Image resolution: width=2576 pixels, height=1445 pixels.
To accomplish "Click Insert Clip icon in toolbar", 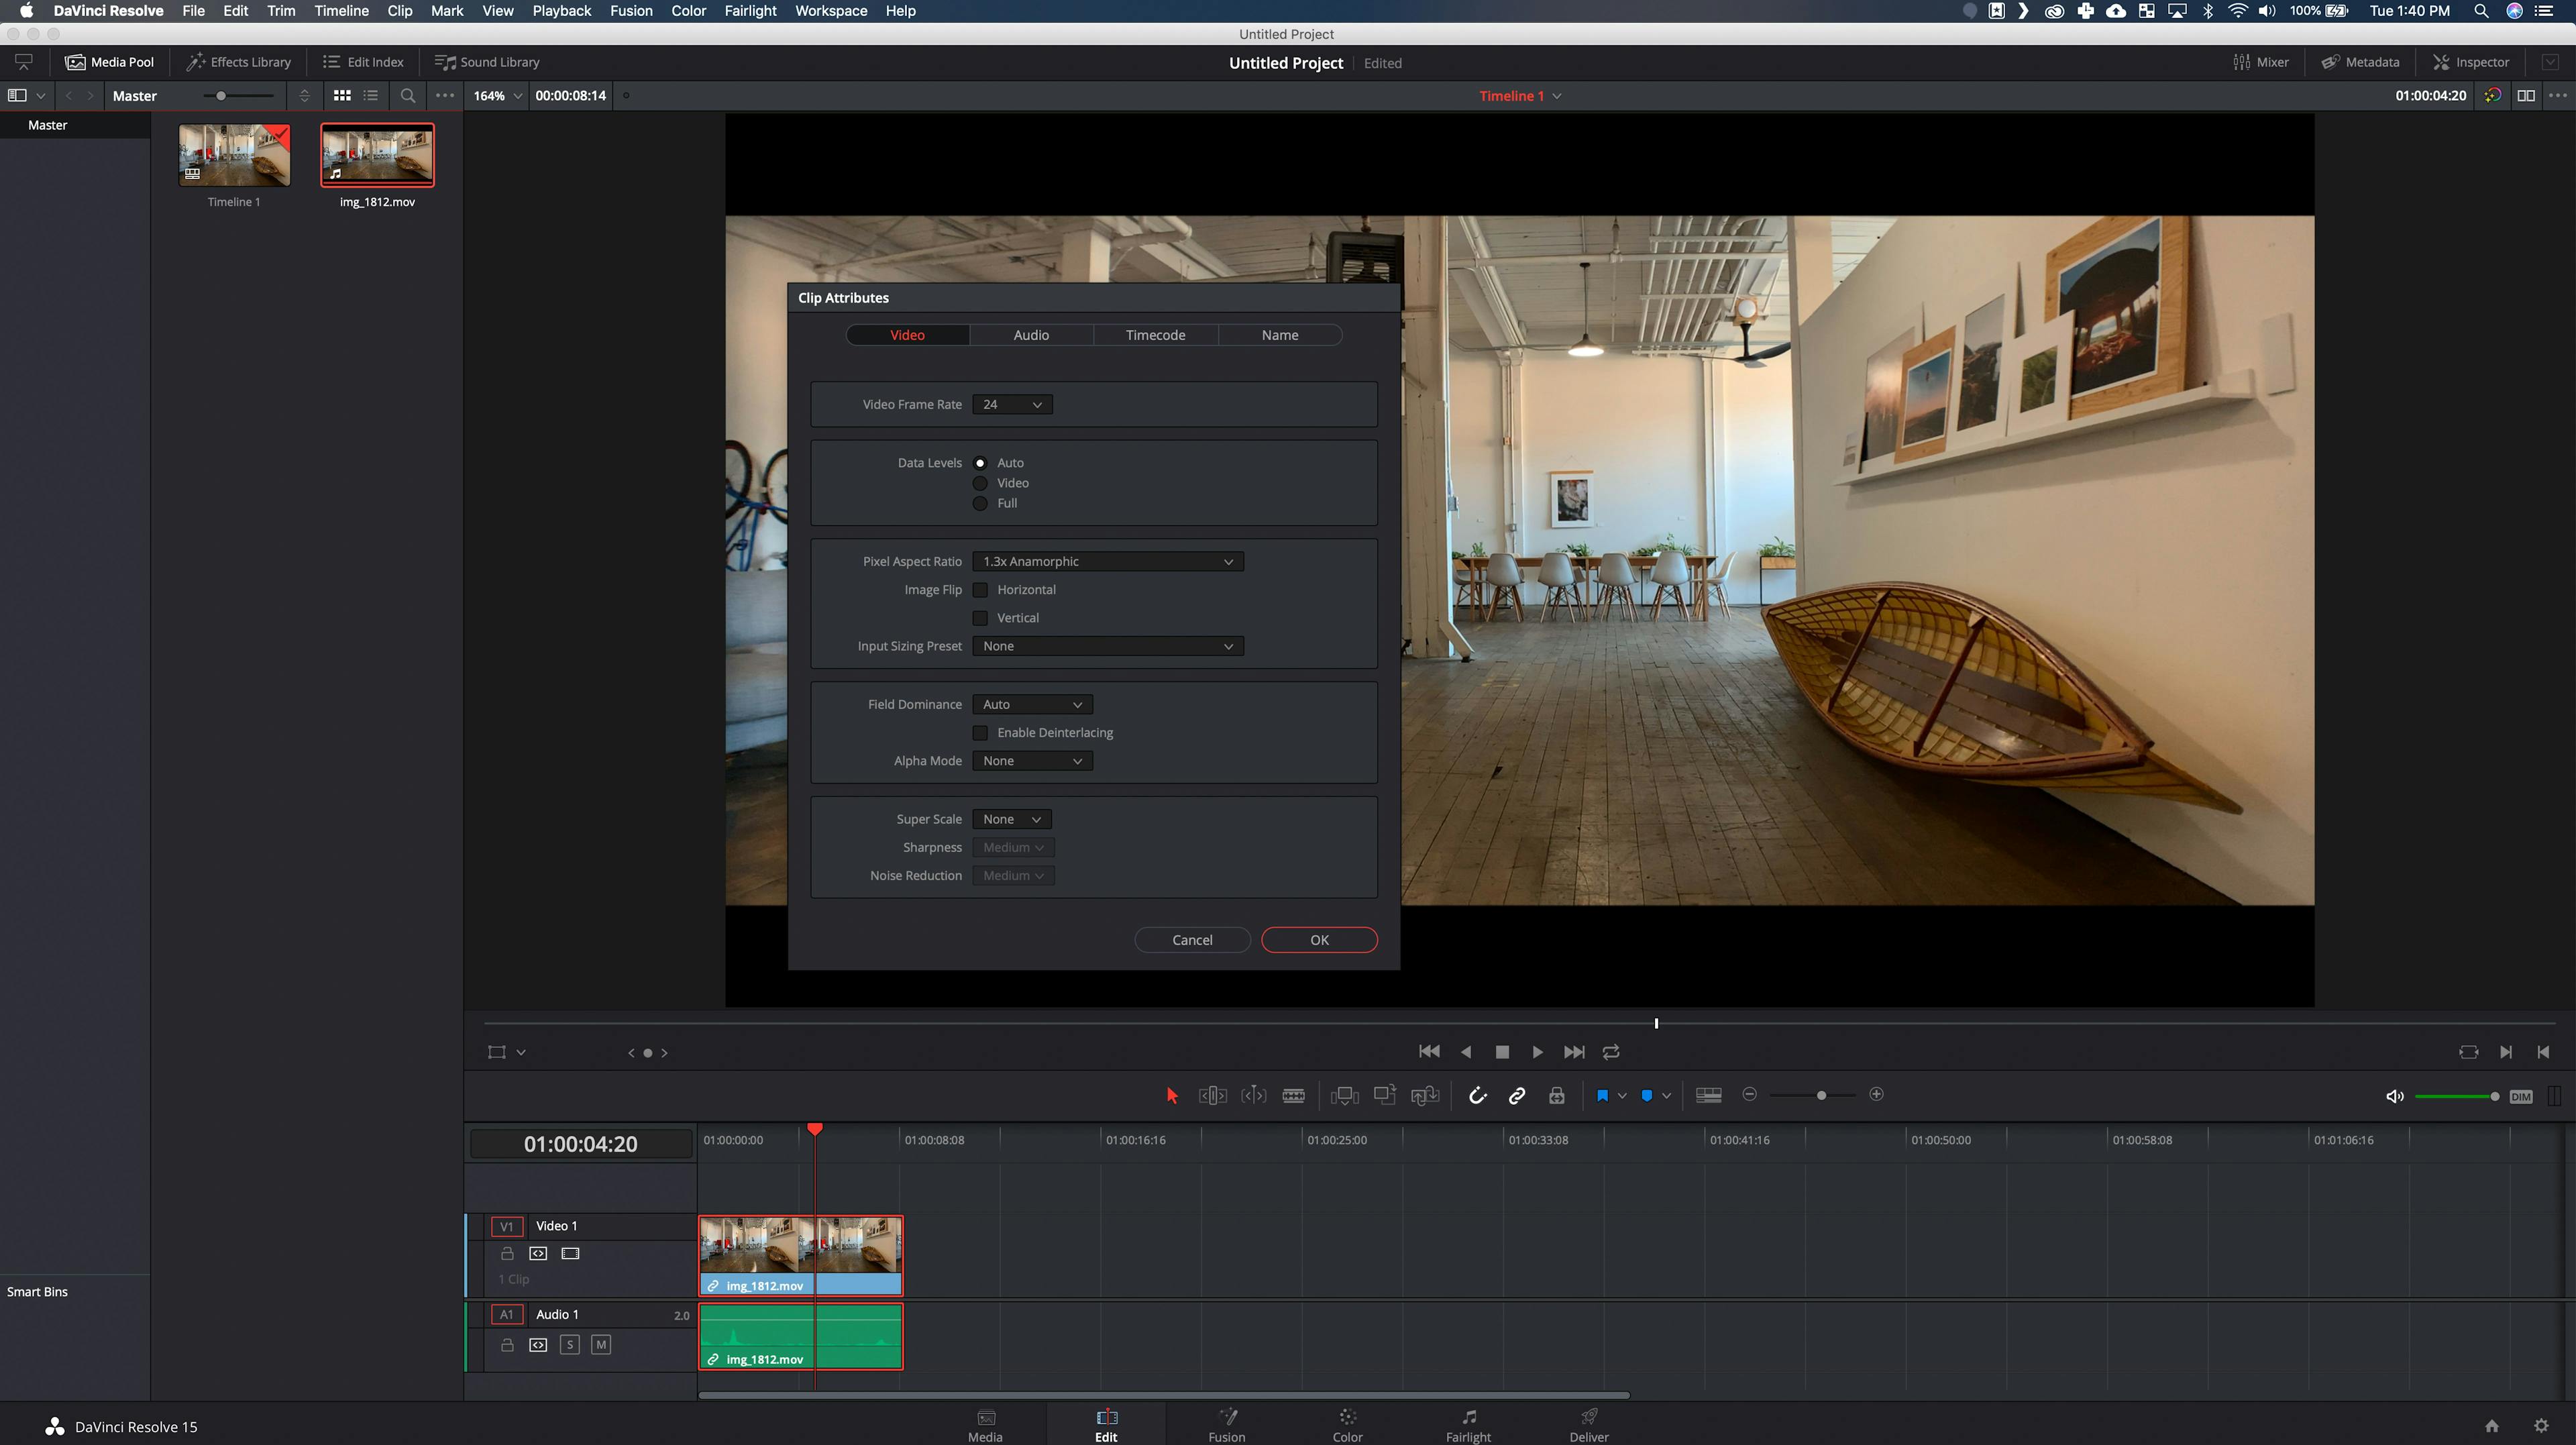I will (1345, 1095).
